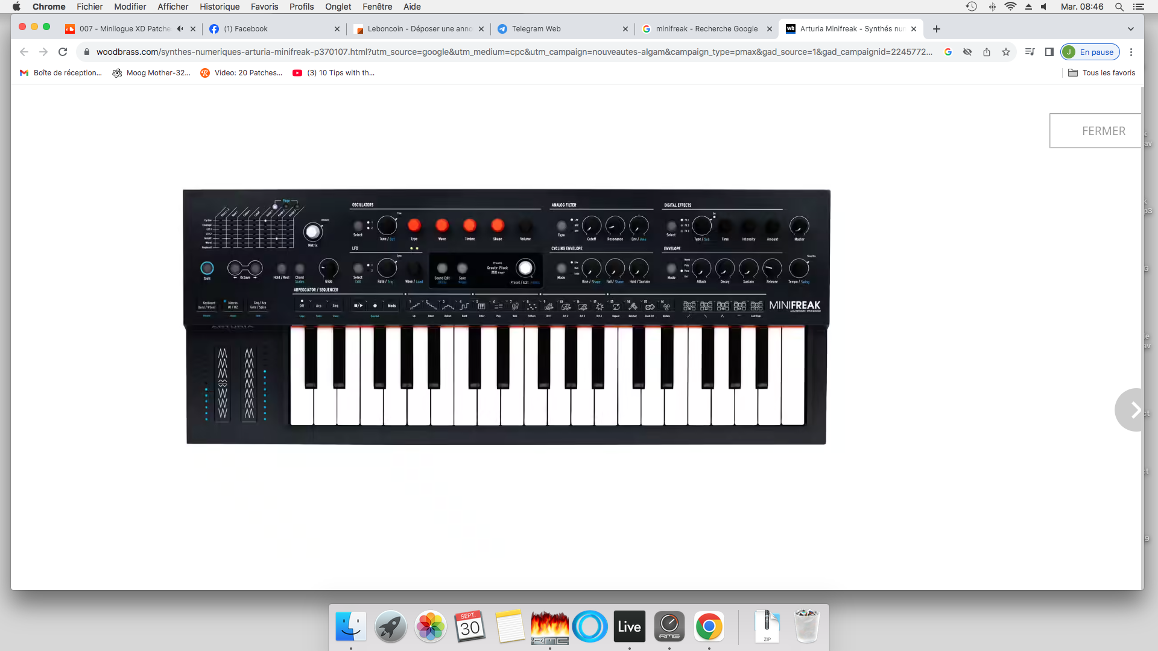Open Photos app in the dock

click(430, 627)
